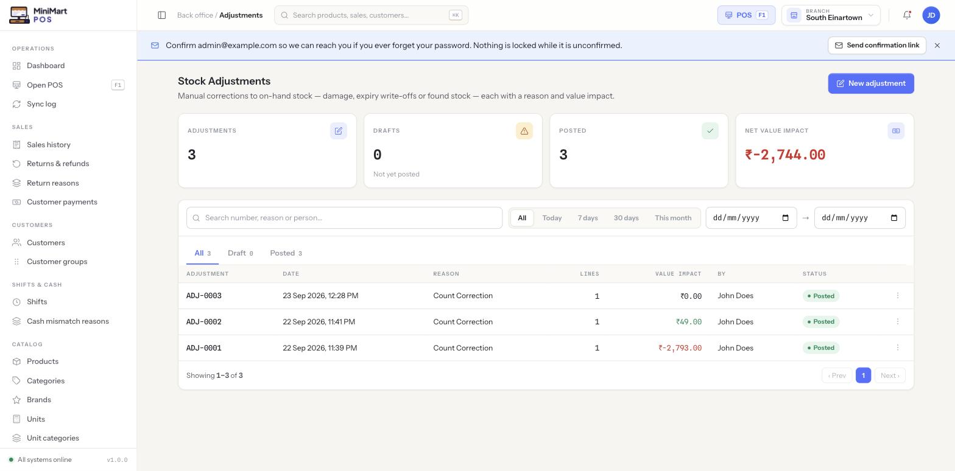
Task: Open Cash mismatch reasons
Action: click(x=68, y=321)
